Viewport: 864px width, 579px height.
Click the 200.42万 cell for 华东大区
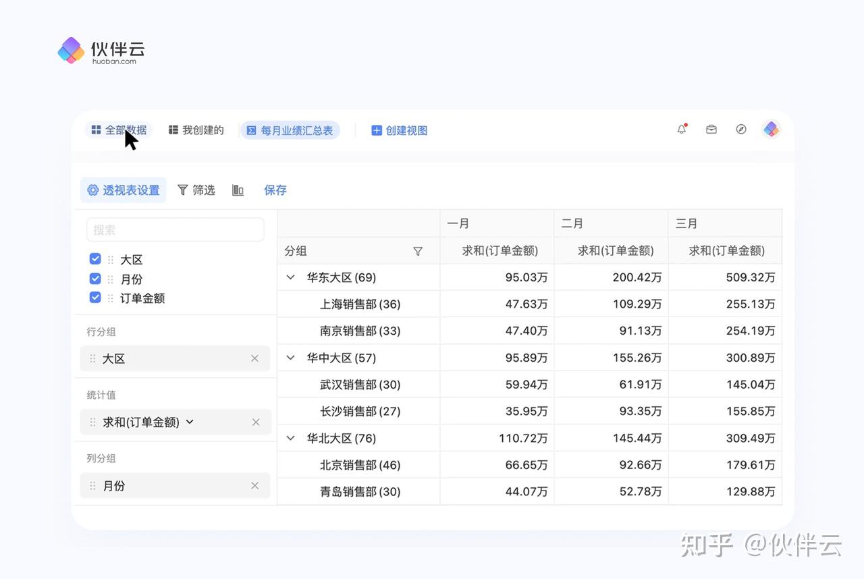click(611, 277)
